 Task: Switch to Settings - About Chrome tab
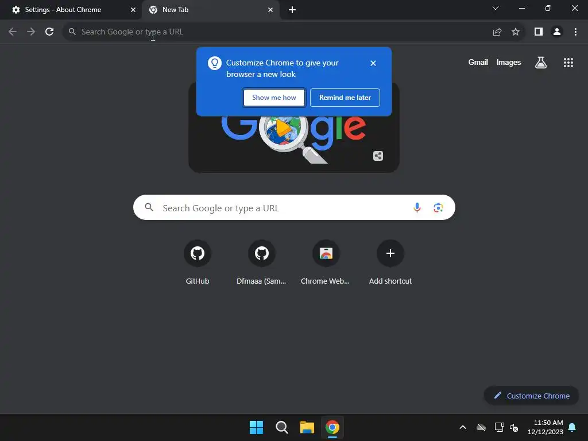click(71, 10)
